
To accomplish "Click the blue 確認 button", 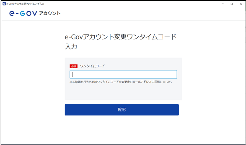I will (121, 110).
